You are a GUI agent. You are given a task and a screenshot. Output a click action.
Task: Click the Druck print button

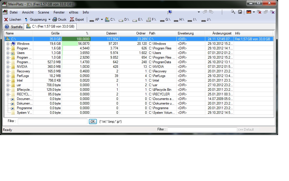pos(59,20)
